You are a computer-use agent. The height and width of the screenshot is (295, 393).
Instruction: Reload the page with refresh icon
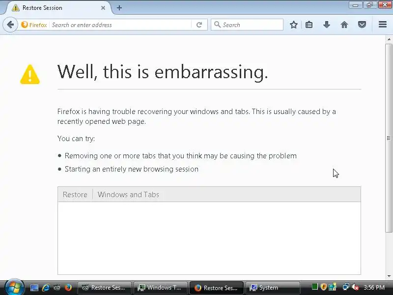199,25
